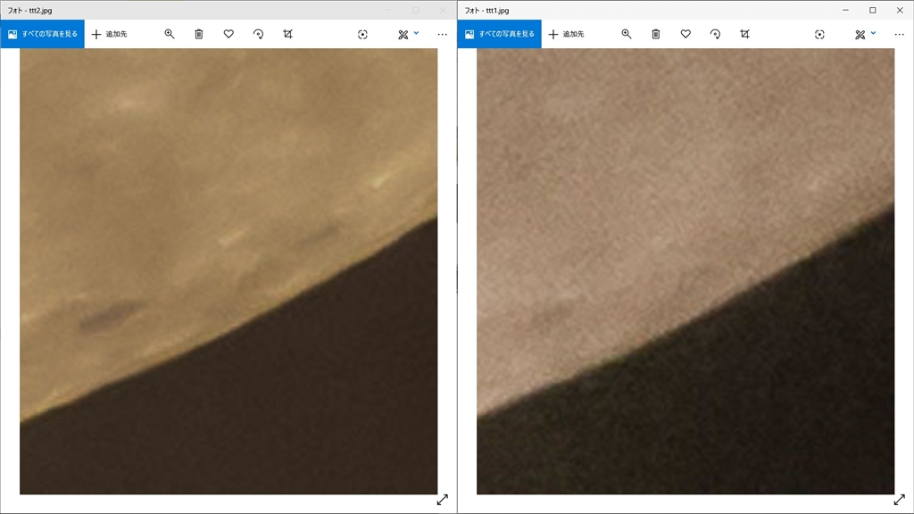Click the ttt1.jpg window title bar text
Viewport: 914px width, 514px height.
point(486,11)
